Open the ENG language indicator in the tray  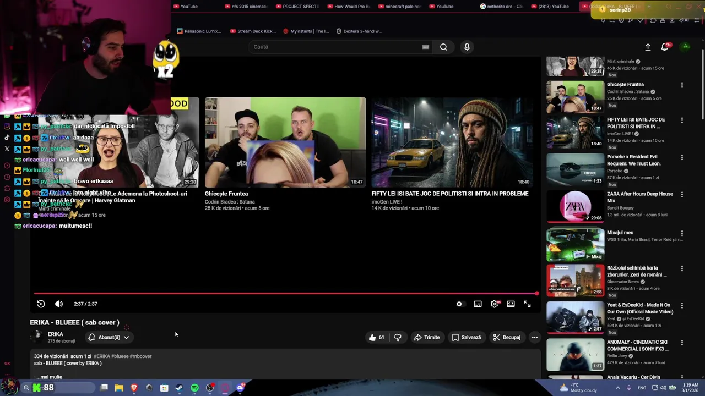pos(642,388)
